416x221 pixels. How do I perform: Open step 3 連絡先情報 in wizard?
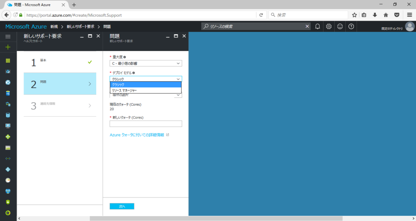click(60, 106)
